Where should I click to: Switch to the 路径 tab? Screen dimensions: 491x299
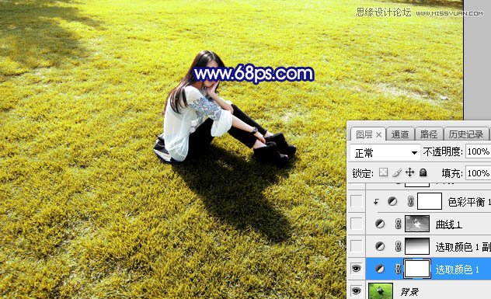pyautogui.click(x=429, y=134)
